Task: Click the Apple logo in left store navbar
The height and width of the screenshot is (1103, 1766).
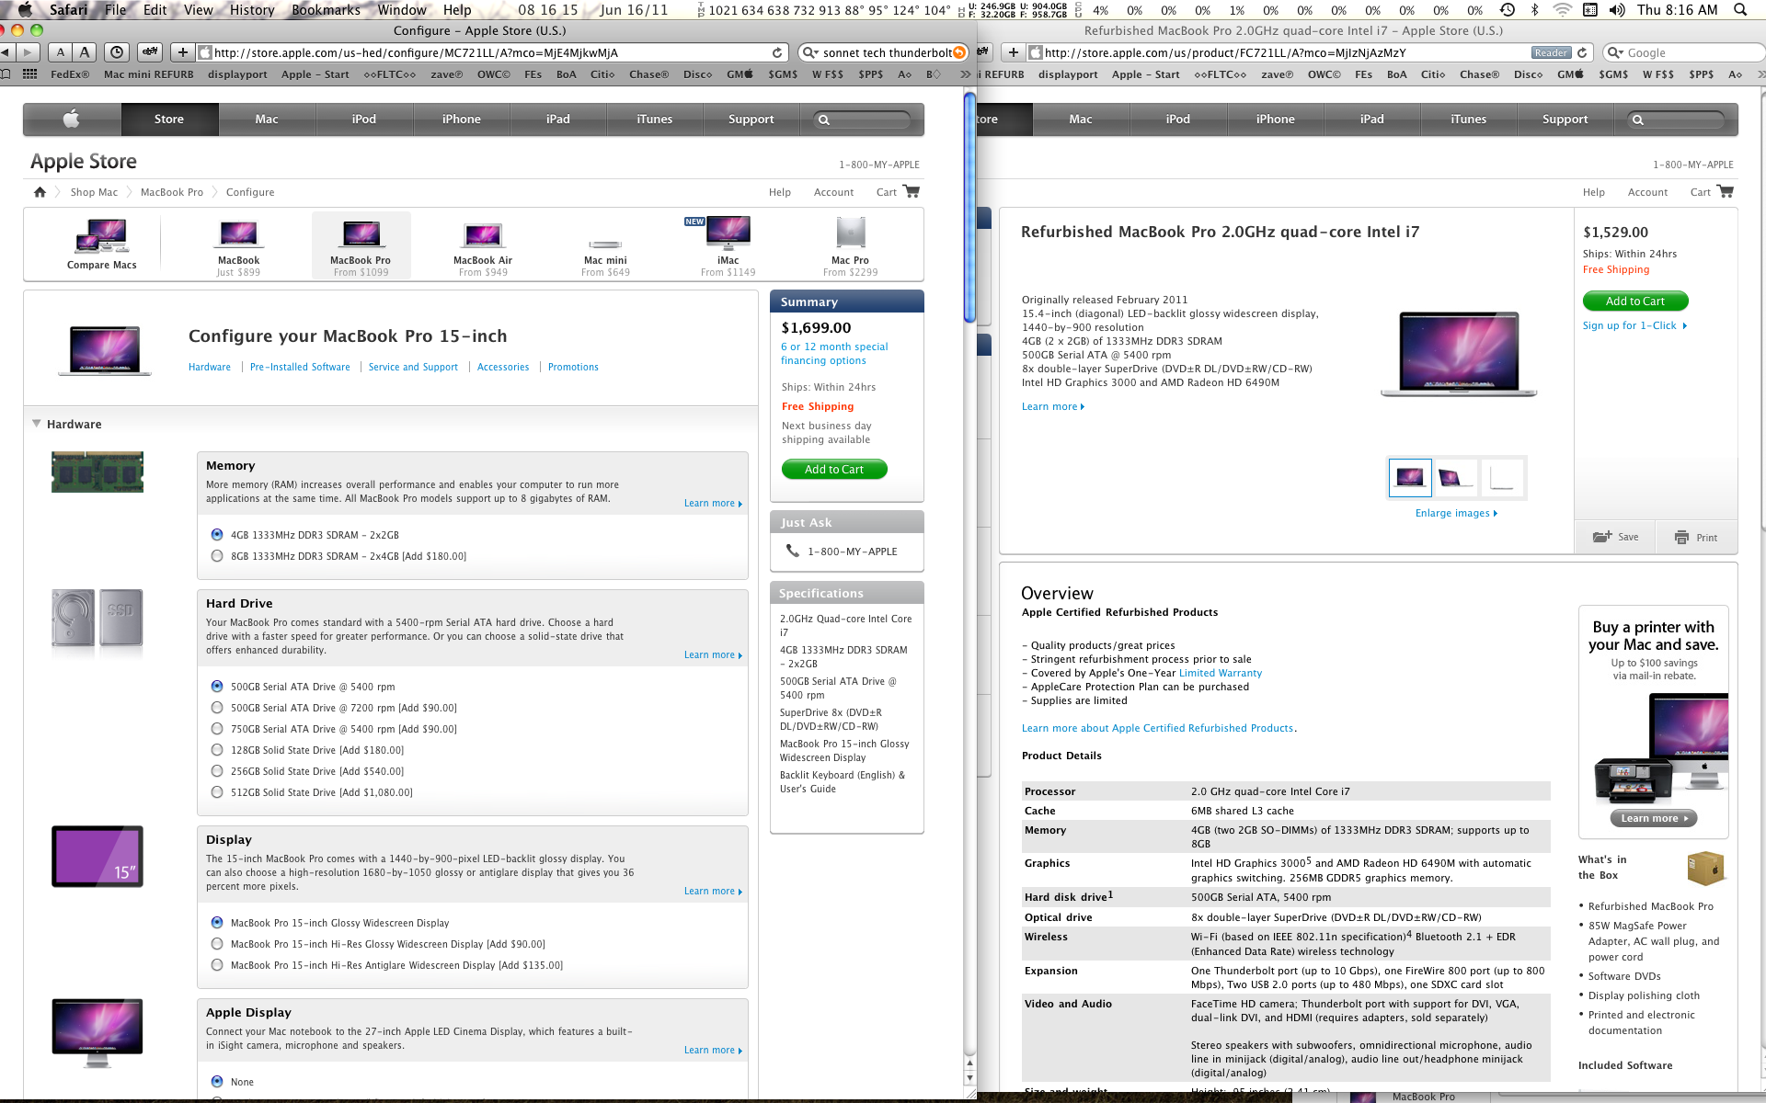Action: pos(72,119)
